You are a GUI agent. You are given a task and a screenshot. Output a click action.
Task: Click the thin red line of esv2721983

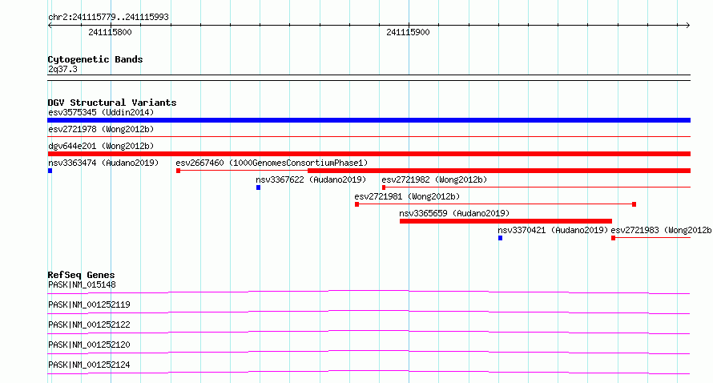[653, 238]
